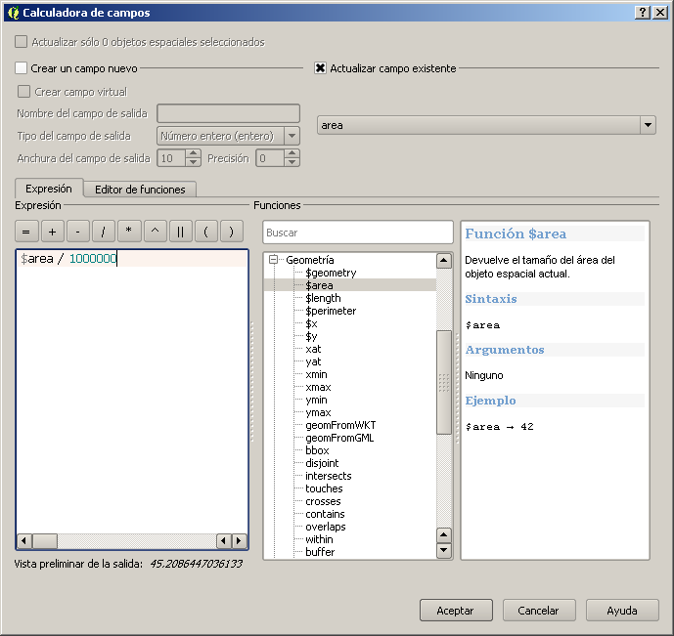Select $geometry in function list

[x=331, y=273]
